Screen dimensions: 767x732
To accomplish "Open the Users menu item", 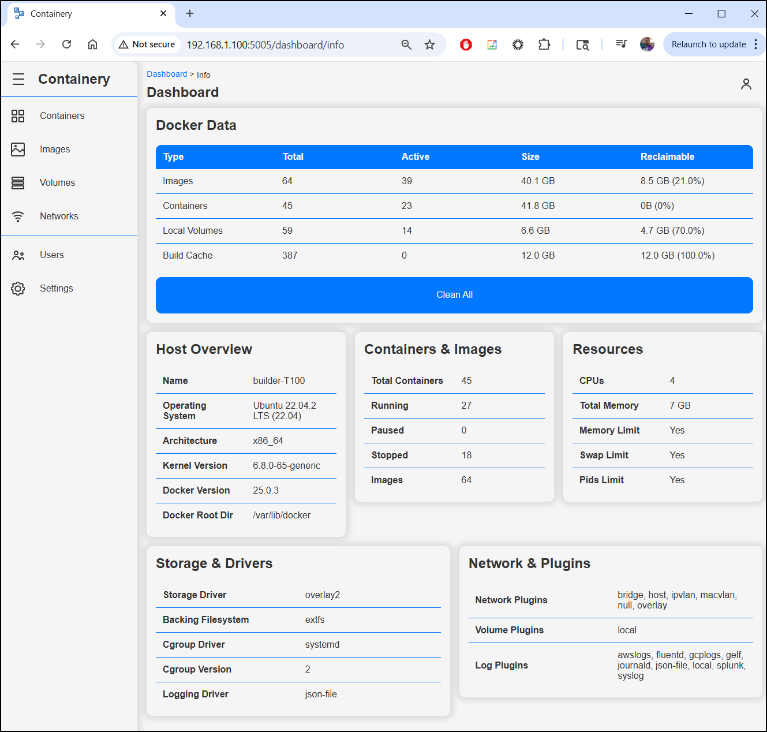I will click(52, 255).
